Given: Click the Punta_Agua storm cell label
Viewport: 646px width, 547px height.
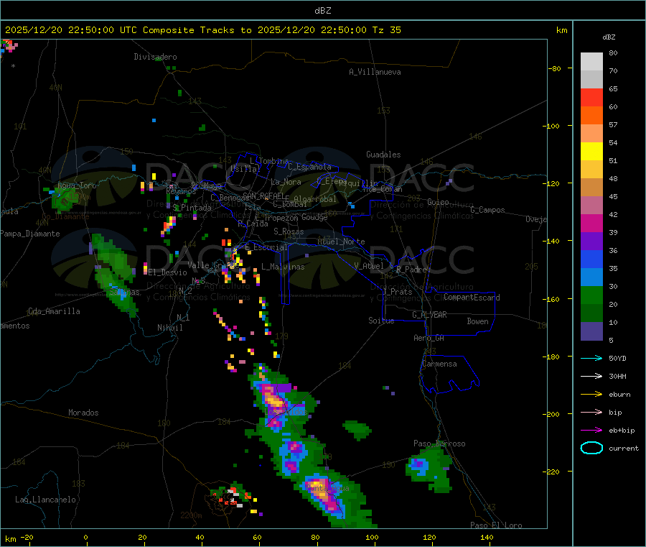Looking at the screenshot, I should [327, 489].
